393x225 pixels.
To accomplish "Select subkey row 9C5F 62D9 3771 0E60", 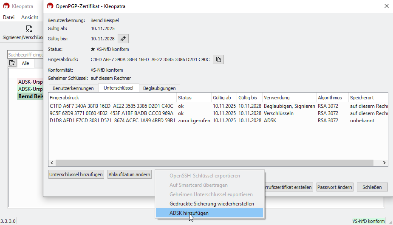I will pos(218,113).
